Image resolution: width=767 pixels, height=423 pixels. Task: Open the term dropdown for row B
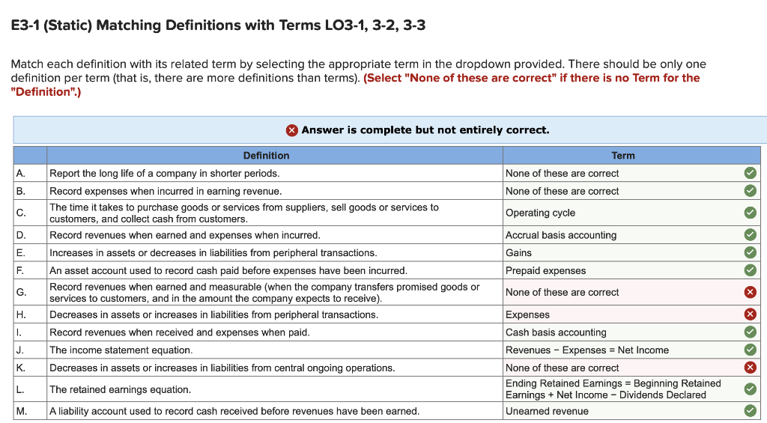pos(631,191)
